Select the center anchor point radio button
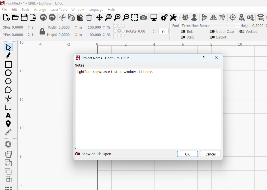 [119, 31]
